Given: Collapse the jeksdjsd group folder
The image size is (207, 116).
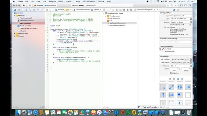Looking at the screenshot, I should (x=15, y=15).
